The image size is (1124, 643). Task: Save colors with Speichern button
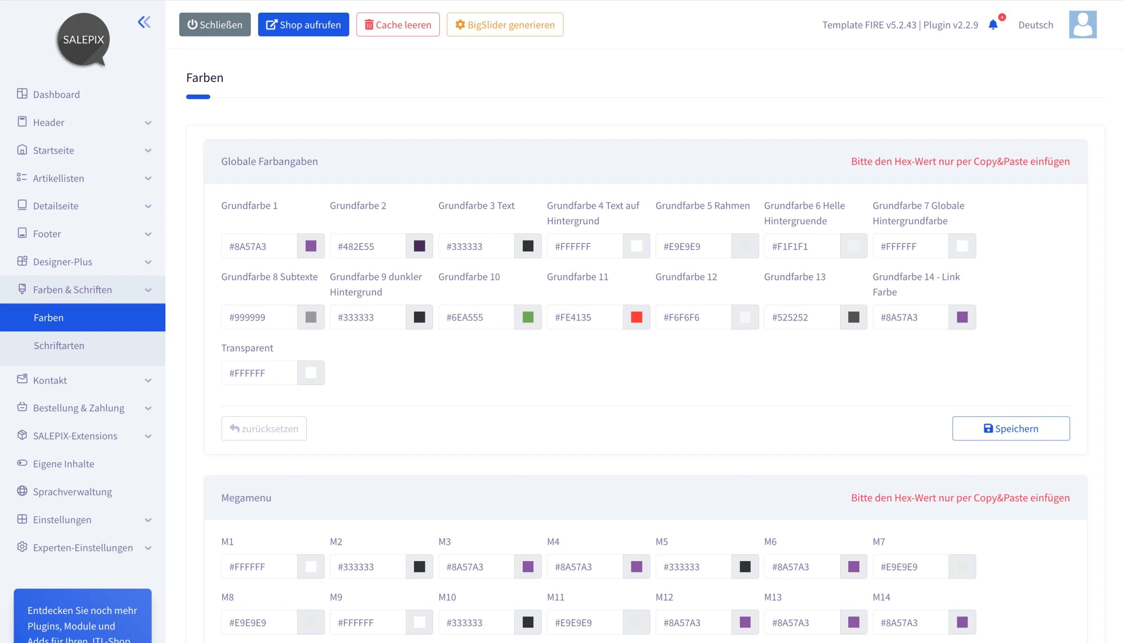coord(1011,429)
